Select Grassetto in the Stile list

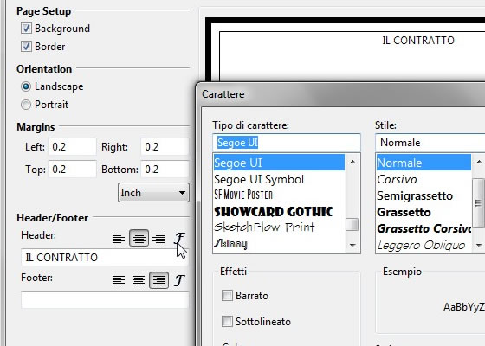[x=404, y=212]
